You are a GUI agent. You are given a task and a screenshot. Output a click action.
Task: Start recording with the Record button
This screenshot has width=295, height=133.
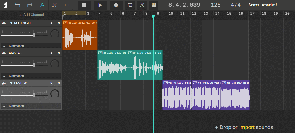click(116, 5)
